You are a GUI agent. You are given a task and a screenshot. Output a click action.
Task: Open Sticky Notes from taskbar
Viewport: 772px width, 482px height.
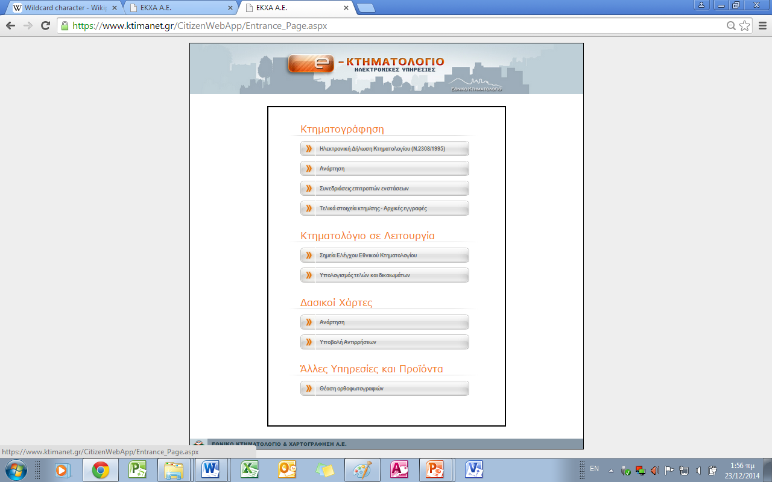point(324,469)
